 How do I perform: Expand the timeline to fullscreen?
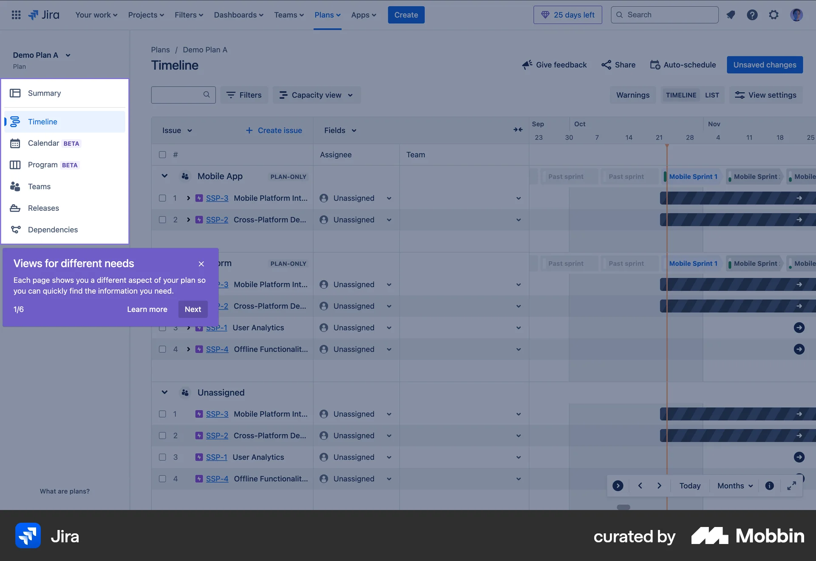click(x=791, y=485)
